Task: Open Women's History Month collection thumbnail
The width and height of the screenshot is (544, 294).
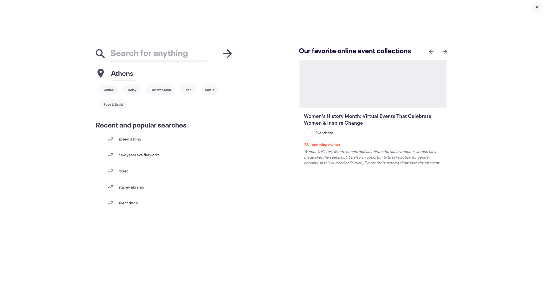Action: click(373, 84)
